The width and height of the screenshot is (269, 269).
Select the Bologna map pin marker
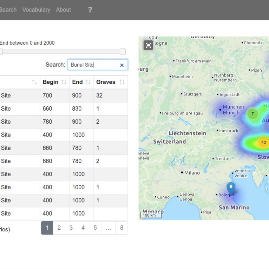[231, 187]
